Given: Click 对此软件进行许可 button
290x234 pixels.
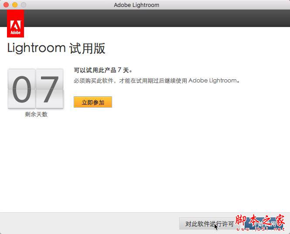Looking at the screenshot, I should (209, 224).
